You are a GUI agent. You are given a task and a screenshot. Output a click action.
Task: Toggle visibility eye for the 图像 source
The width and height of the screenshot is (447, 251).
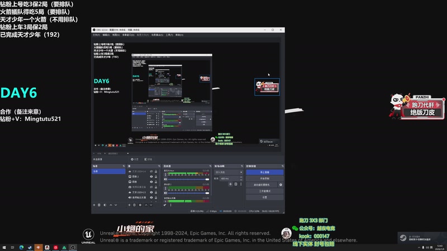coord(151,182)
